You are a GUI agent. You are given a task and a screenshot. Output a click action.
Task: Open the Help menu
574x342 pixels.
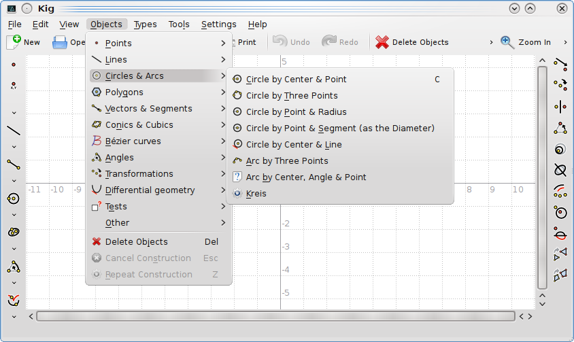pos(257,24)
